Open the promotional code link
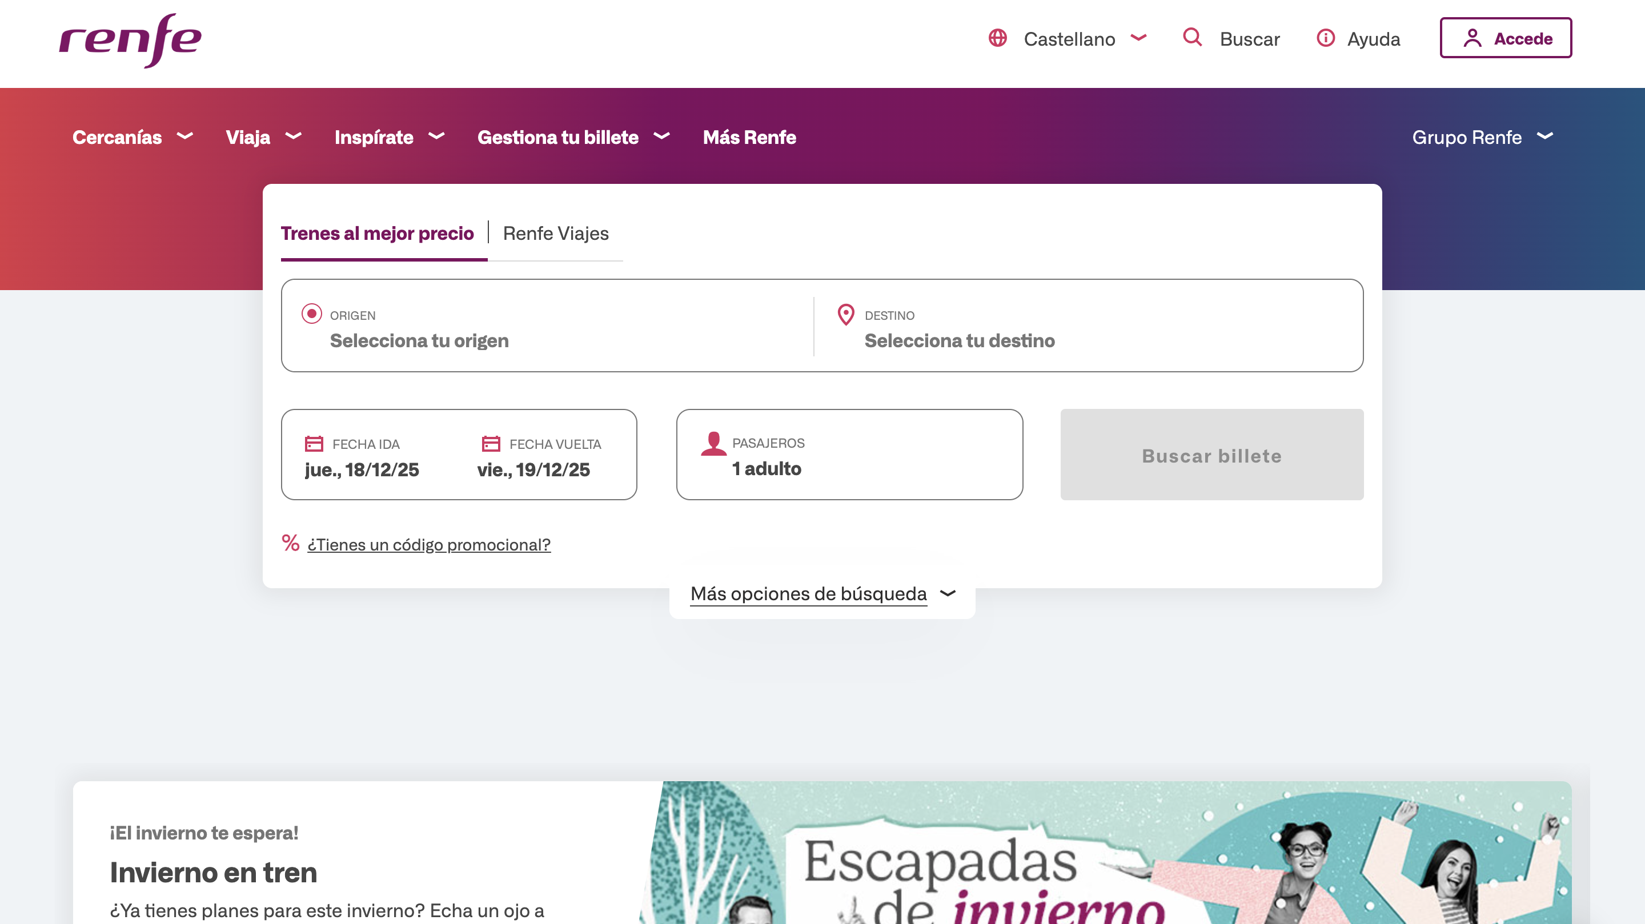The height and width of the screenshot is (924, 1645). [428, 545]
